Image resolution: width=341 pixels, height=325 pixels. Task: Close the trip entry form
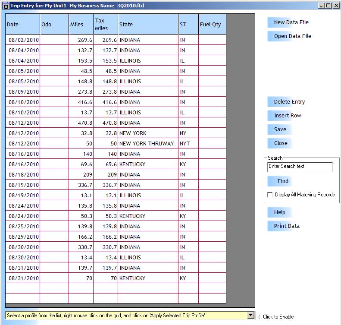pyautogui.click(x=281, y=143)
